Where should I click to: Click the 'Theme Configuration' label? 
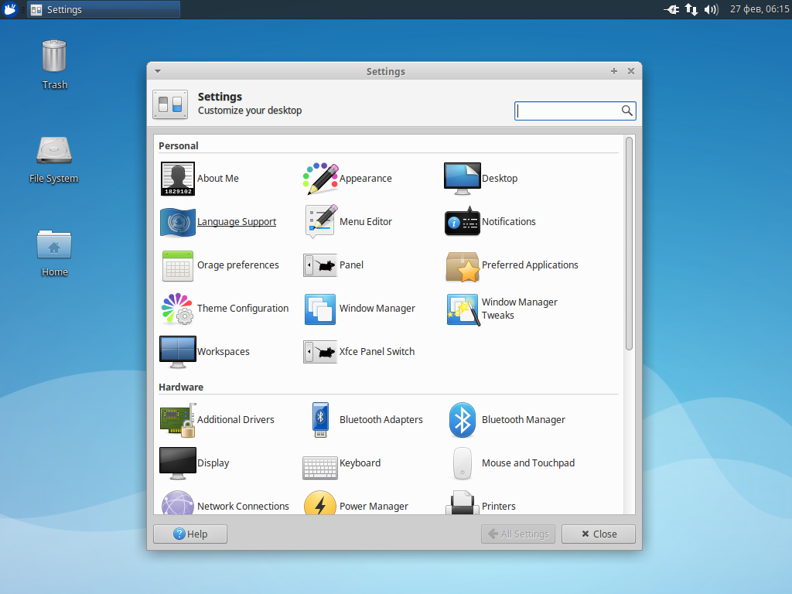point(242,308)
